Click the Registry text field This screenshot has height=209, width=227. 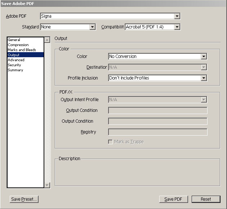[158, 132]
